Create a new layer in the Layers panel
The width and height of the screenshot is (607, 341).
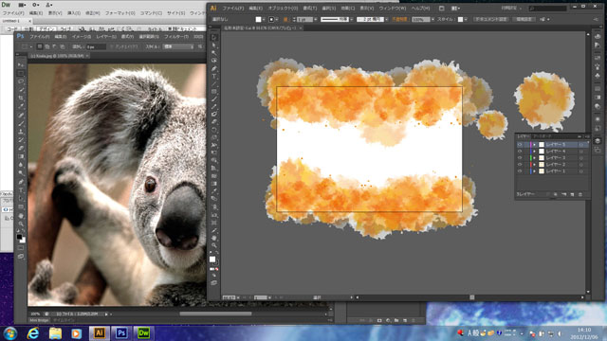point(572,194)
